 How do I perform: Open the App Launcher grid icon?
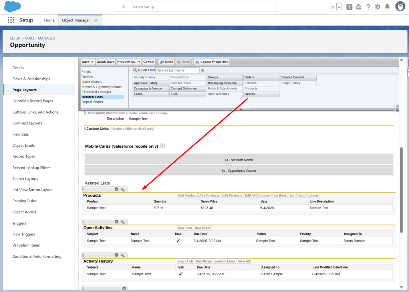click(x=11, y=20)
